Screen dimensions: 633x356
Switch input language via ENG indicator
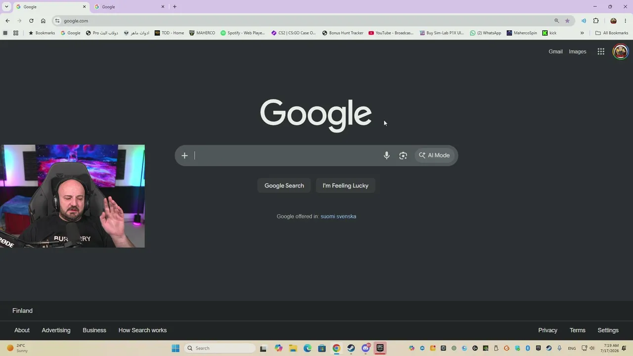tap(572, 348)
